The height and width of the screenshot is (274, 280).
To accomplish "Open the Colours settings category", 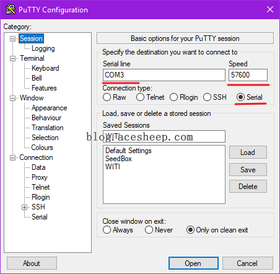I will pyautogui.click(x=42, y=148).
